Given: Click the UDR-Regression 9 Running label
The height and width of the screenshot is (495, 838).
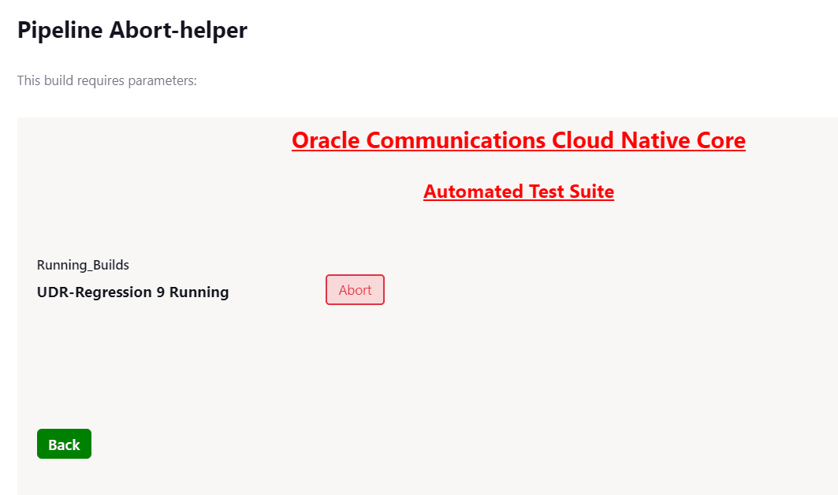Looking at the screenshot, I should pyautogui.click(x=132, y=292).
